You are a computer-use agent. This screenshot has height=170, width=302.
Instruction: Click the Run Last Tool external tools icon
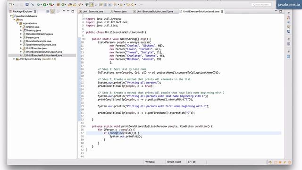tap(50, 5)
